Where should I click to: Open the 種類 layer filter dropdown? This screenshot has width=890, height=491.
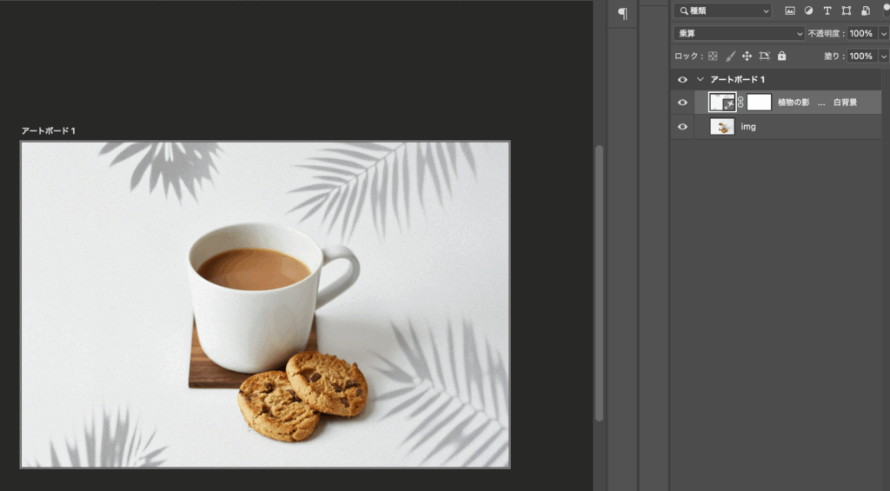pyautogui.click(x=723, y=10)
